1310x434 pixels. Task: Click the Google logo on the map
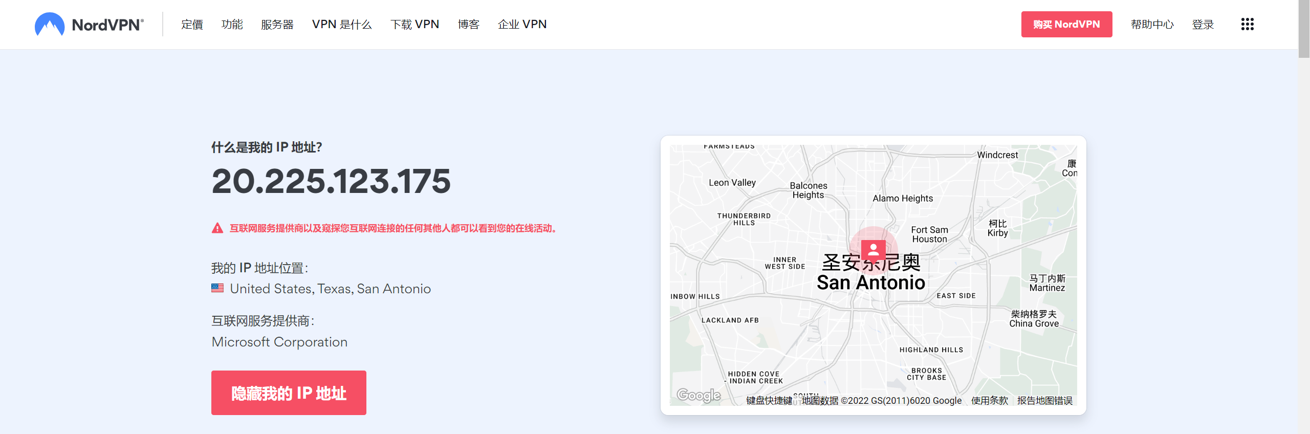(698, 395)
